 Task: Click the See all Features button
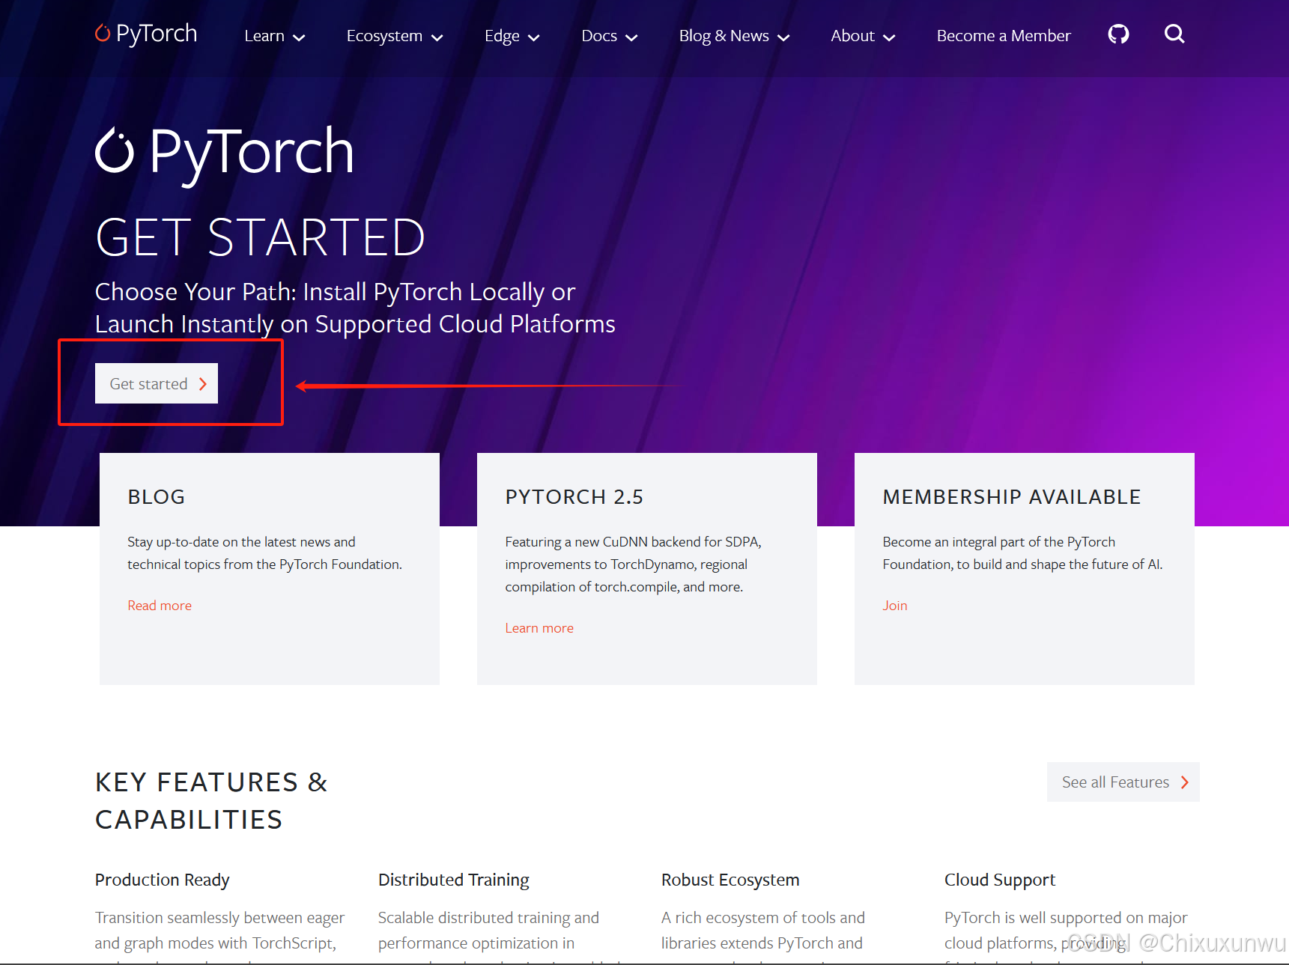[1123, 782]
